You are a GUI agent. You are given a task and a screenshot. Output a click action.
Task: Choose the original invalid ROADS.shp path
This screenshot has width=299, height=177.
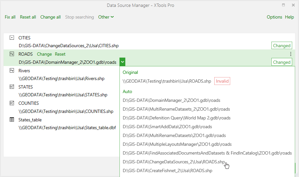(x=167, y=81)
